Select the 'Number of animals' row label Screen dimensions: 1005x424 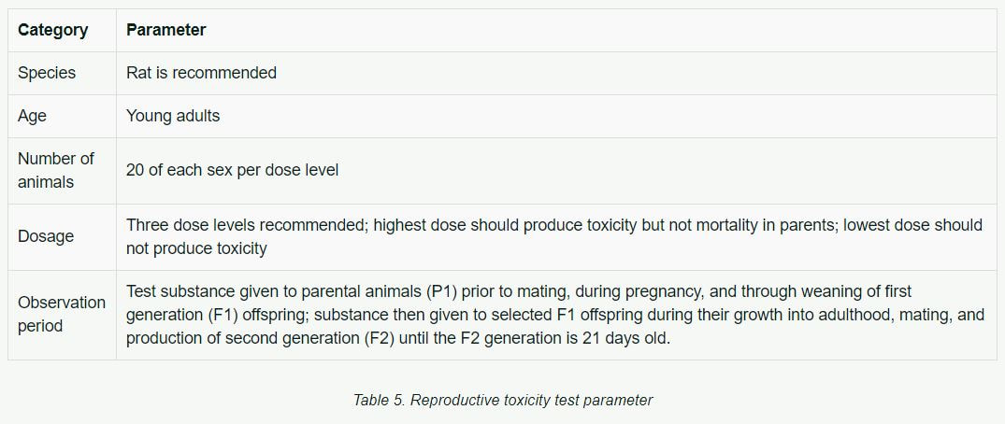56,170
